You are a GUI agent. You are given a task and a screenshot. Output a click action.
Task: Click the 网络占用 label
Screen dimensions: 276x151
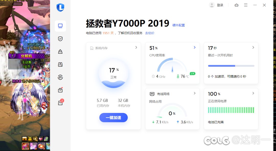click(x=155, y=101)
